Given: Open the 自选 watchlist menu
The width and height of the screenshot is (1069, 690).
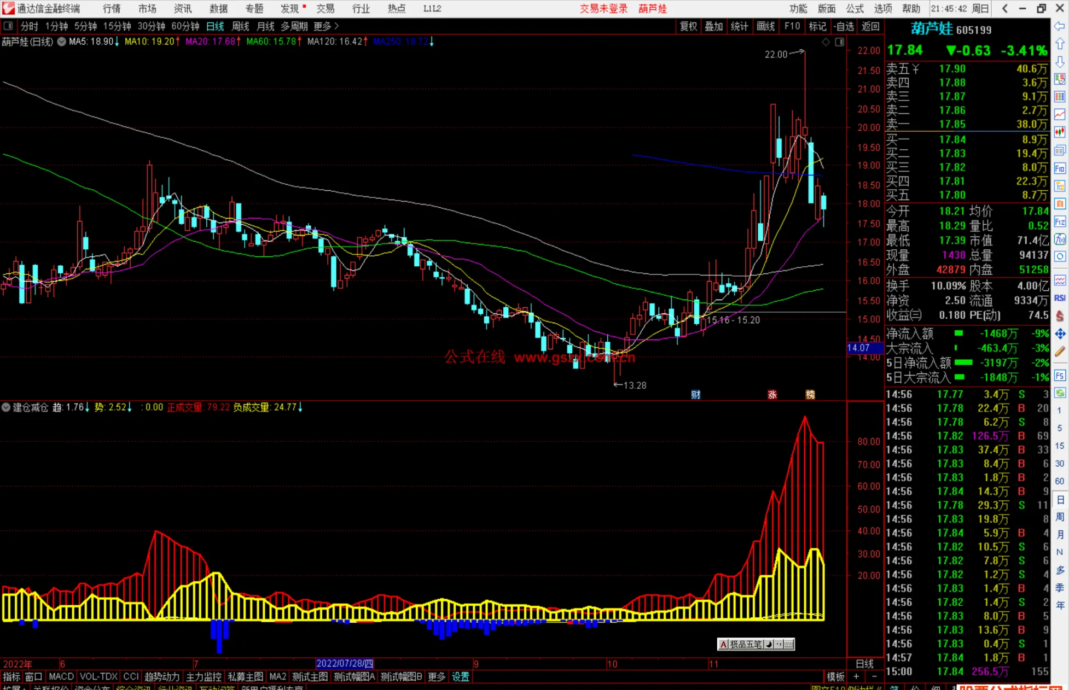Looking at the screenshot, I should pyautogui.click(x=844, y=26).
